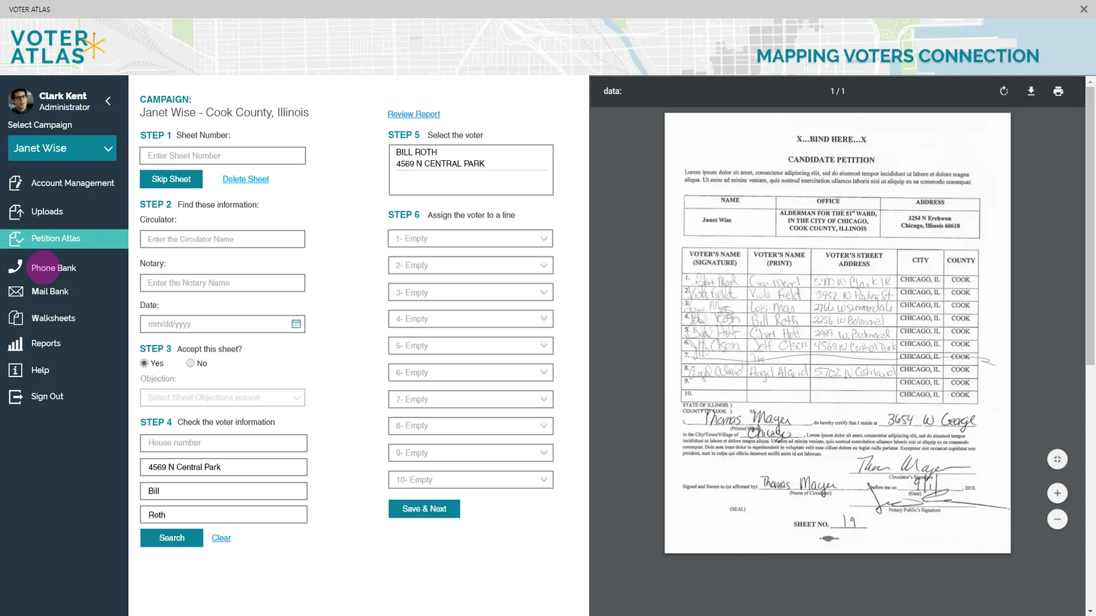Click the Phone Bank handset icon
Image resolution: width=1096 pixels, height=616 pixels.
coord(16,267)
